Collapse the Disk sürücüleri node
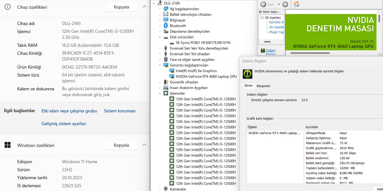Viewport: 383px width, 191px height. (x=160, y=37)
